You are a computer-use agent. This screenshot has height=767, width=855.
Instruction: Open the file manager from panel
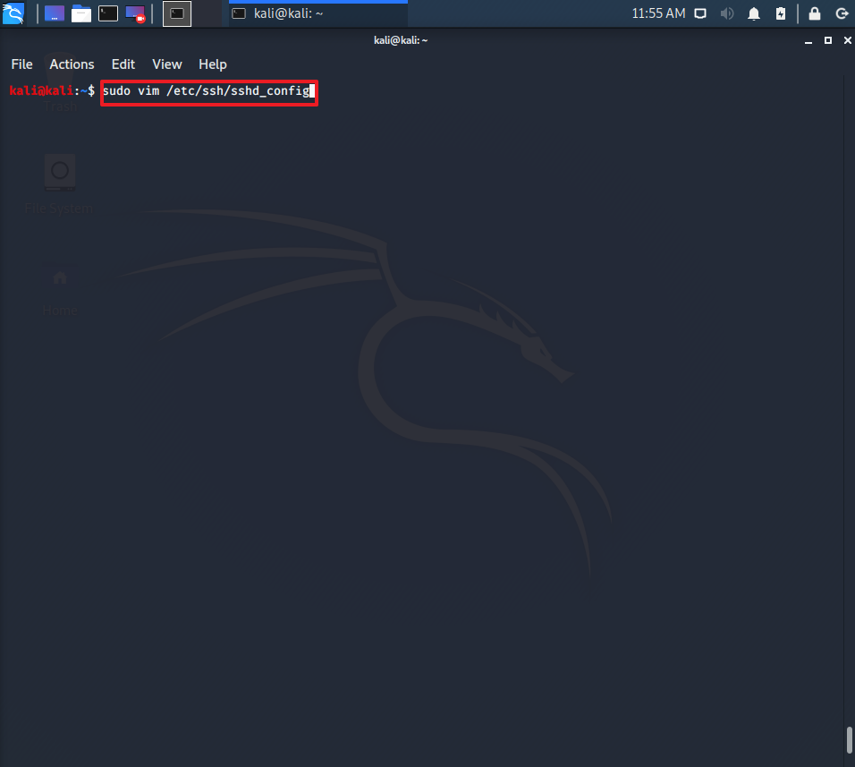click(x=81, y=13)
